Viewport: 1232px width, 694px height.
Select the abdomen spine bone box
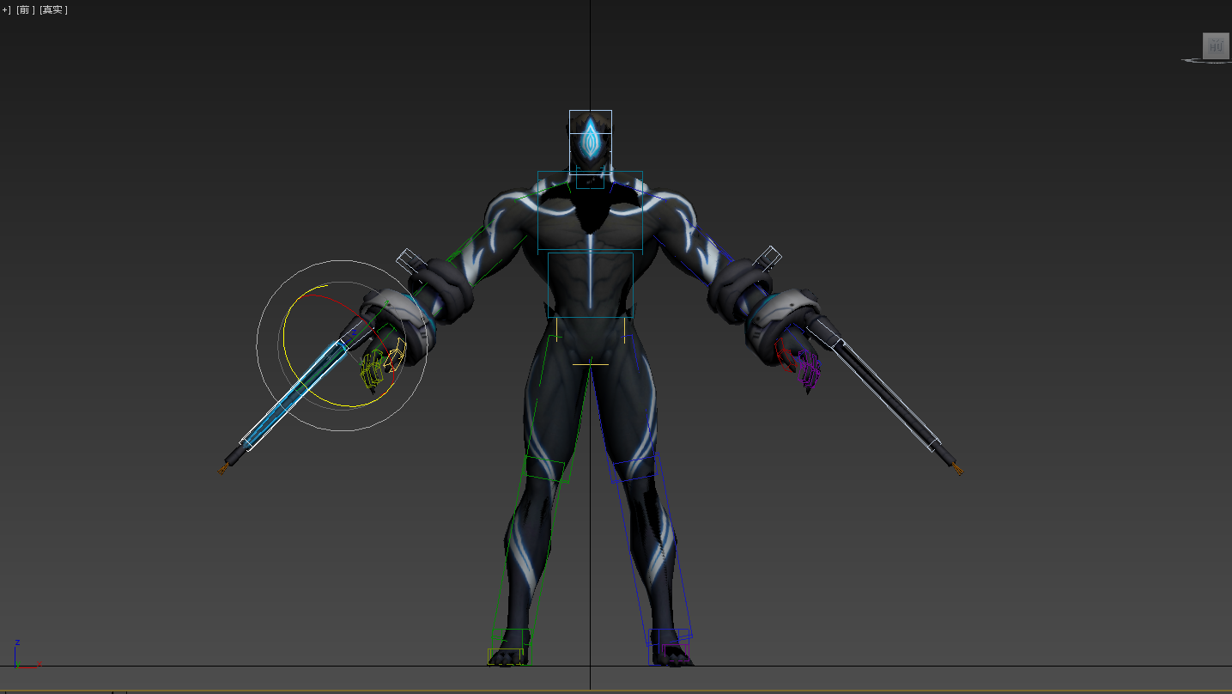coord(590,285)
